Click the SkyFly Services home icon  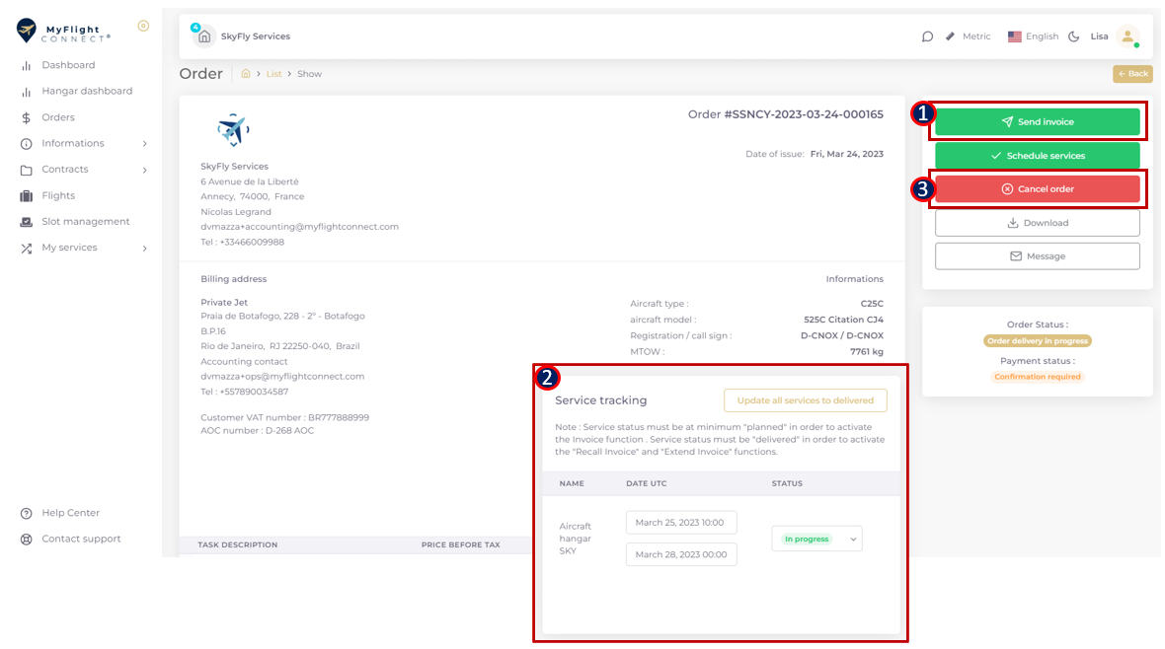[204, 36]
